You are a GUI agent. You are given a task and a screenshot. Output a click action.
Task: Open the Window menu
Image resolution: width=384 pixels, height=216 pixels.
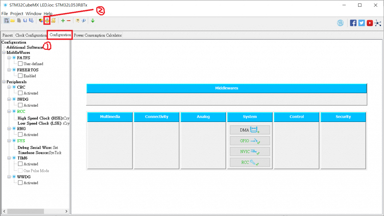[x=33, y=14]
